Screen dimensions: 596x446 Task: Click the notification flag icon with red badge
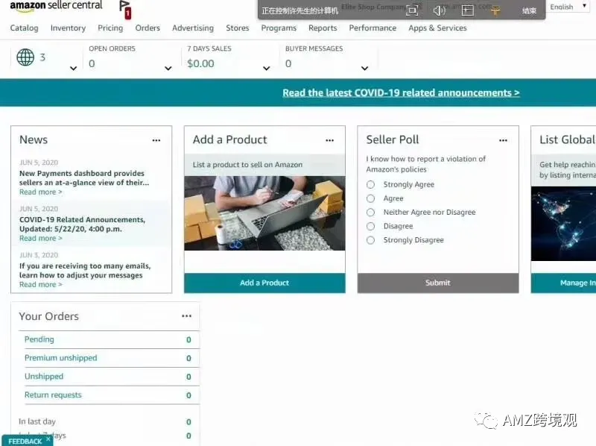pyautogui.click(x=124, y=10)
